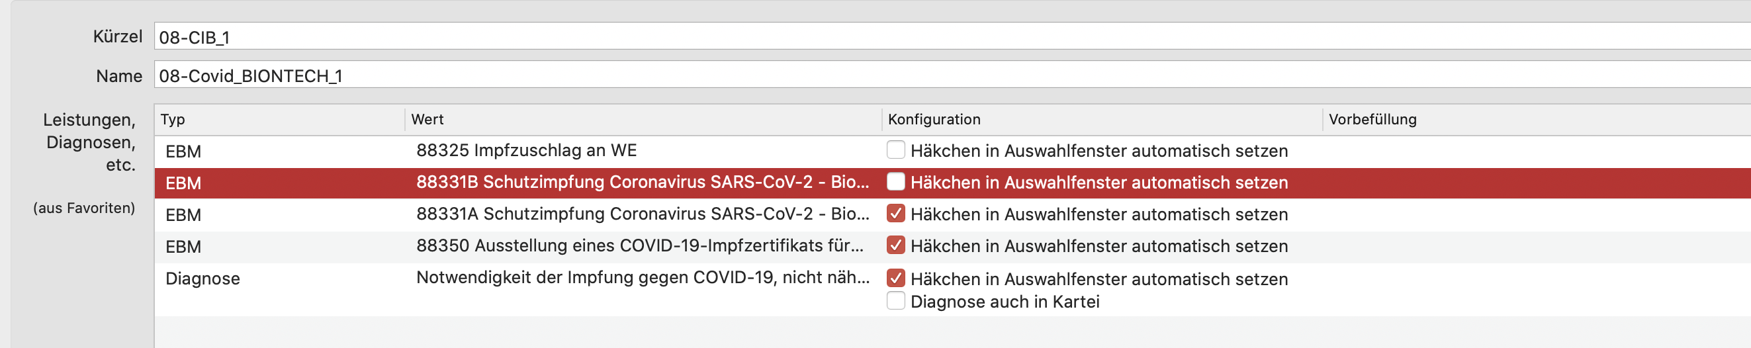
Task: Select the 88350 COVID-19-Impfzertifikat row
Action: tap(952, 247)
